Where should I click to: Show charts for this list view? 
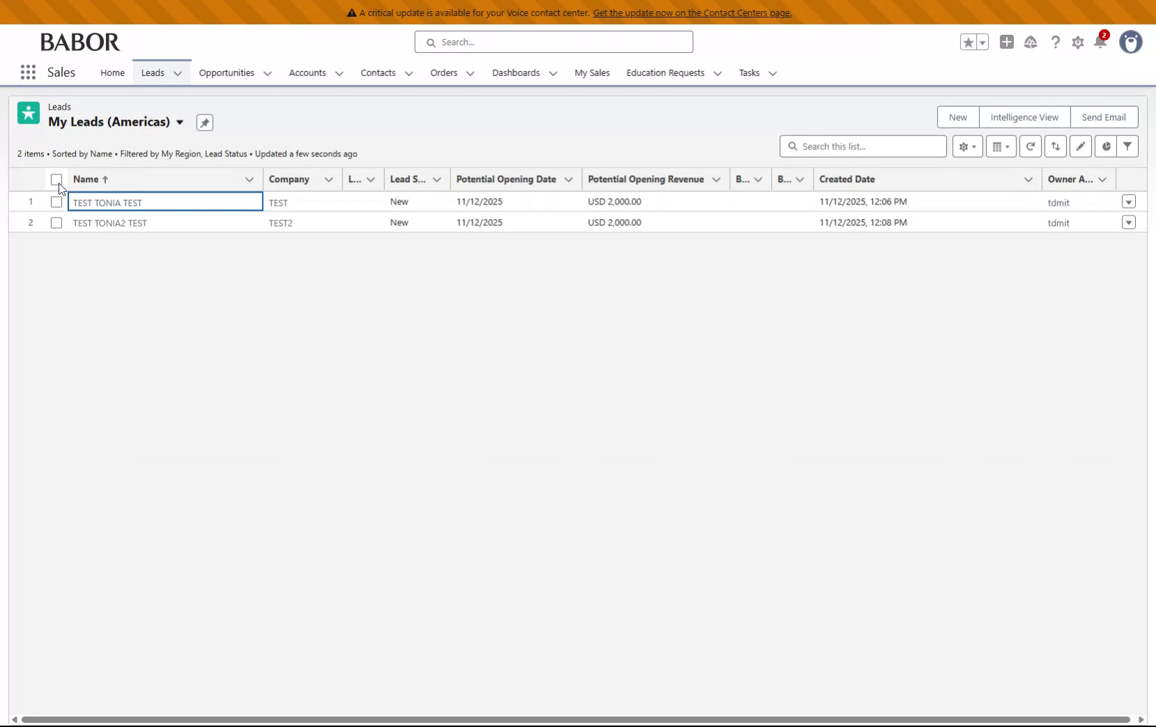click(1105, 147)
